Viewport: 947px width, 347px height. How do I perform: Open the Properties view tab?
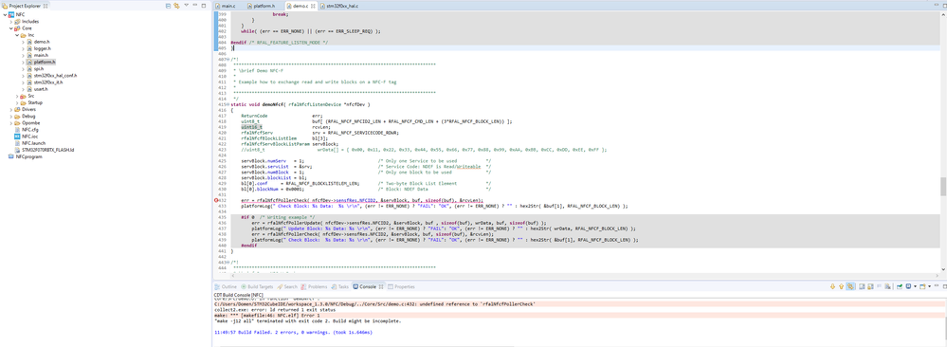click(401, 286)
